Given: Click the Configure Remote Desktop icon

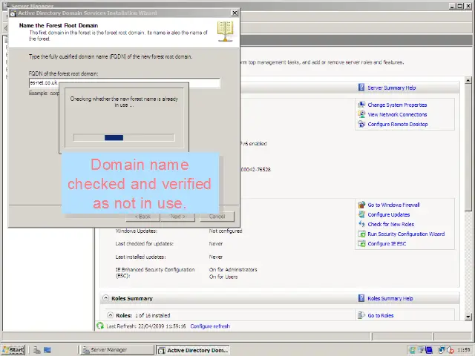Looking at the screenshot, I should 361,124.
